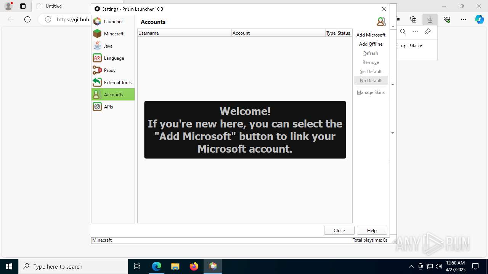Click Add Offline account button
The height and width of the screenshot is (274, 488).
(x=371, y=44)
